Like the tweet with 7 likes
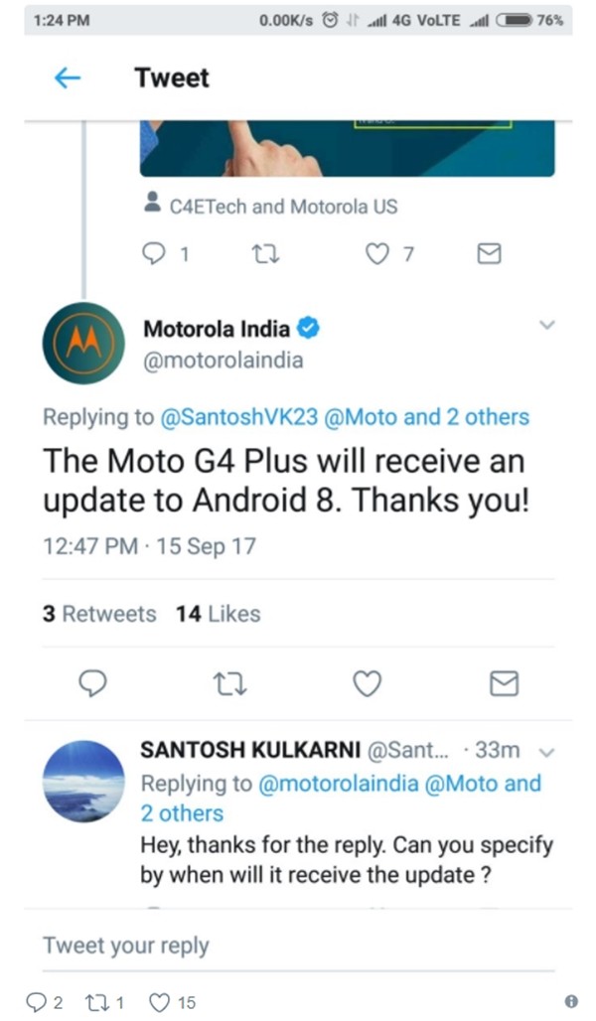The height and width of the screenshot is (1021, 596). (376, 253)
